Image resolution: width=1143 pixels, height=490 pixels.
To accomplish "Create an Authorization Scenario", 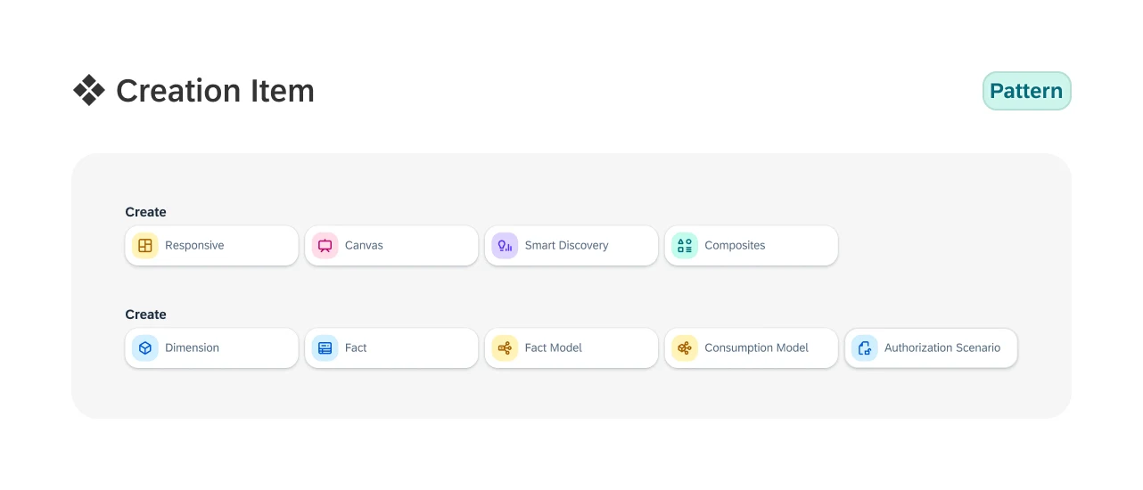I will 931,348.
